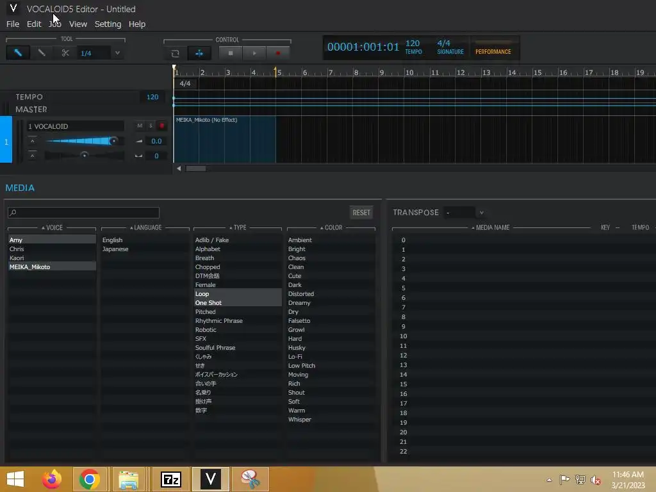Open the Job menu
Screen dimensions: 656x492
(55, 24)
